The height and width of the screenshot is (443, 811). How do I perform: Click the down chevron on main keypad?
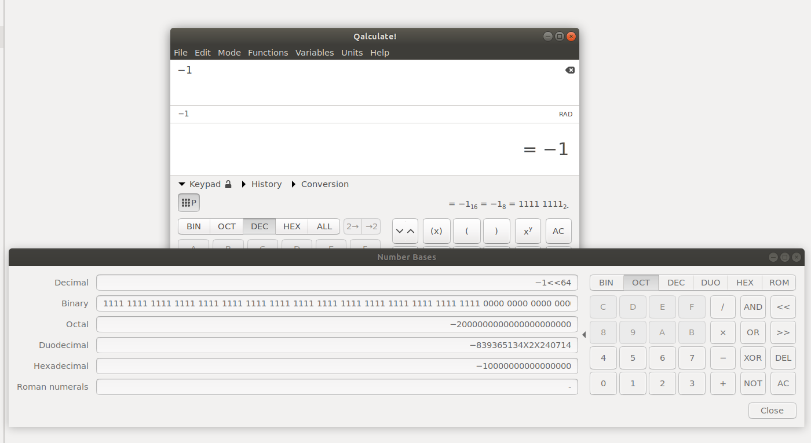point(400,231)
